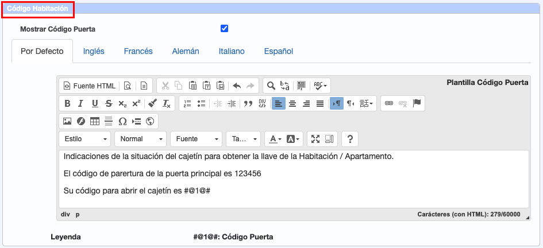The height and width of the screenshot is (248, 543).
Task: Set right-to-left text direction
Action: click(351, 103)
